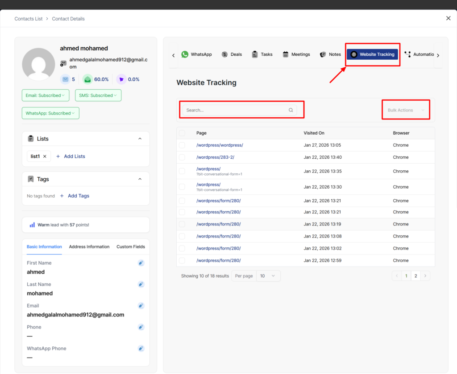Toggle the select-all checkbox in table header
457x374 pixels.
pyautogui.click(x=182, y=133)
